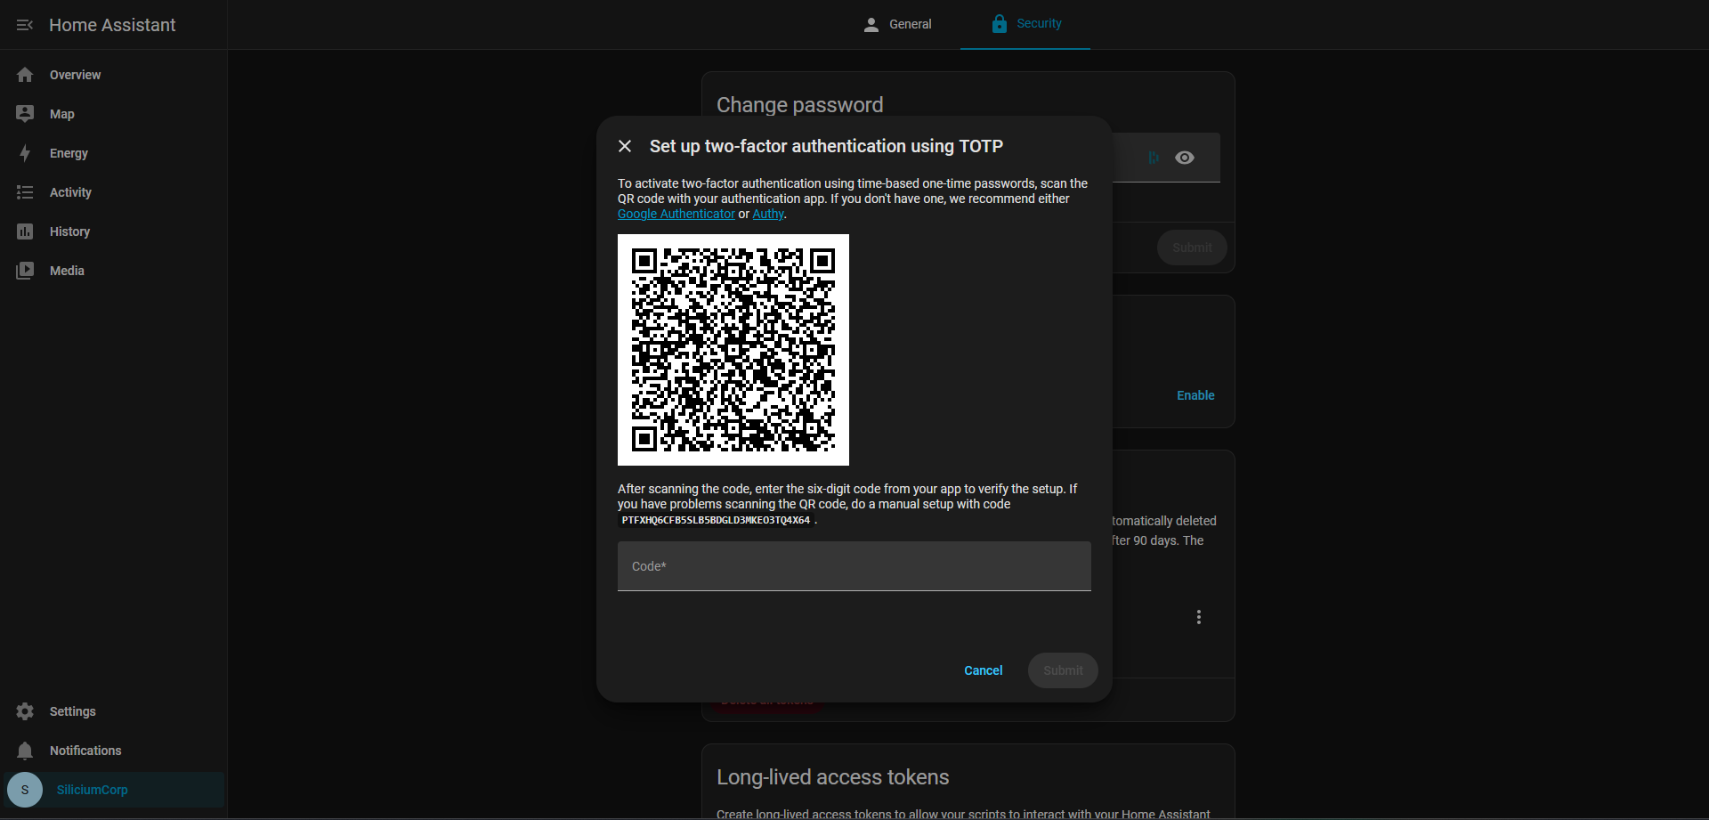The height and width of the screenshot is (820, 1709).
Task: Open the Map sidebar icon
Action: click(25, 114)
